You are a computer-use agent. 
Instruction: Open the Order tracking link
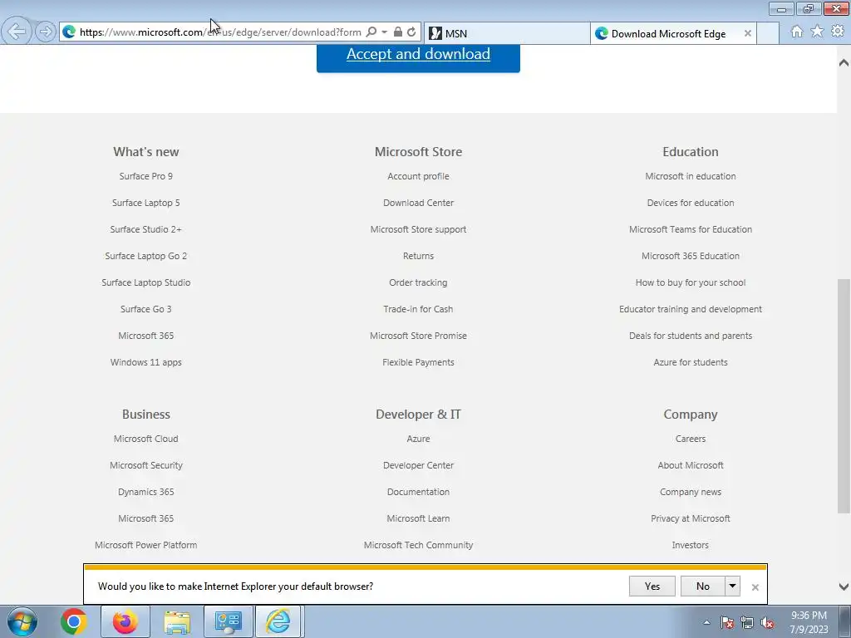(419, 282)
